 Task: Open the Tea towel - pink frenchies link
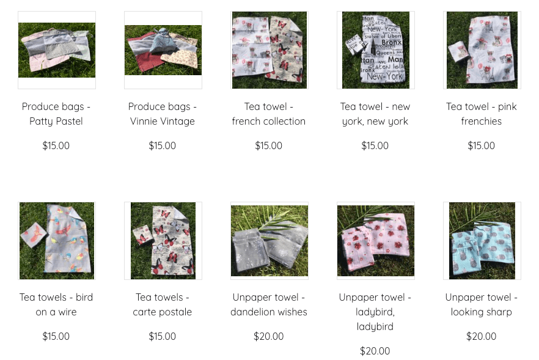point(482,114)
